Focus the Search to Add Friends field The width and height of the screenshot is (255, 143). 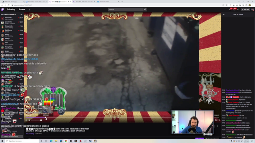pos(12,137)
